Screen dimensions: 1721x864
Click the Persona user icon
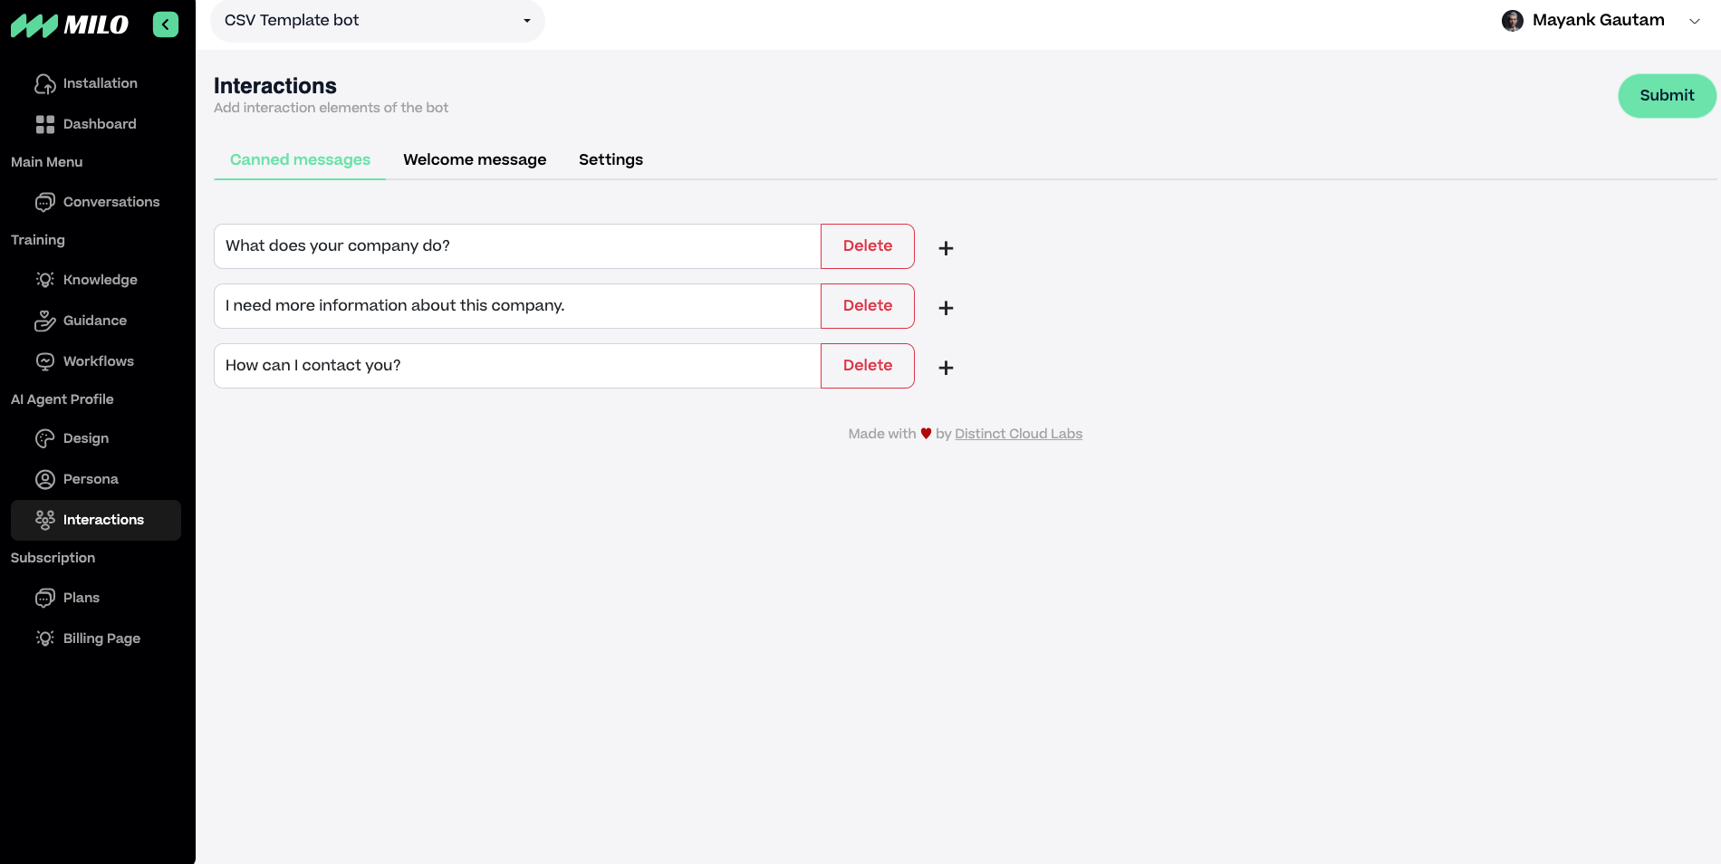pyautogui.click(x=45, y=479)
